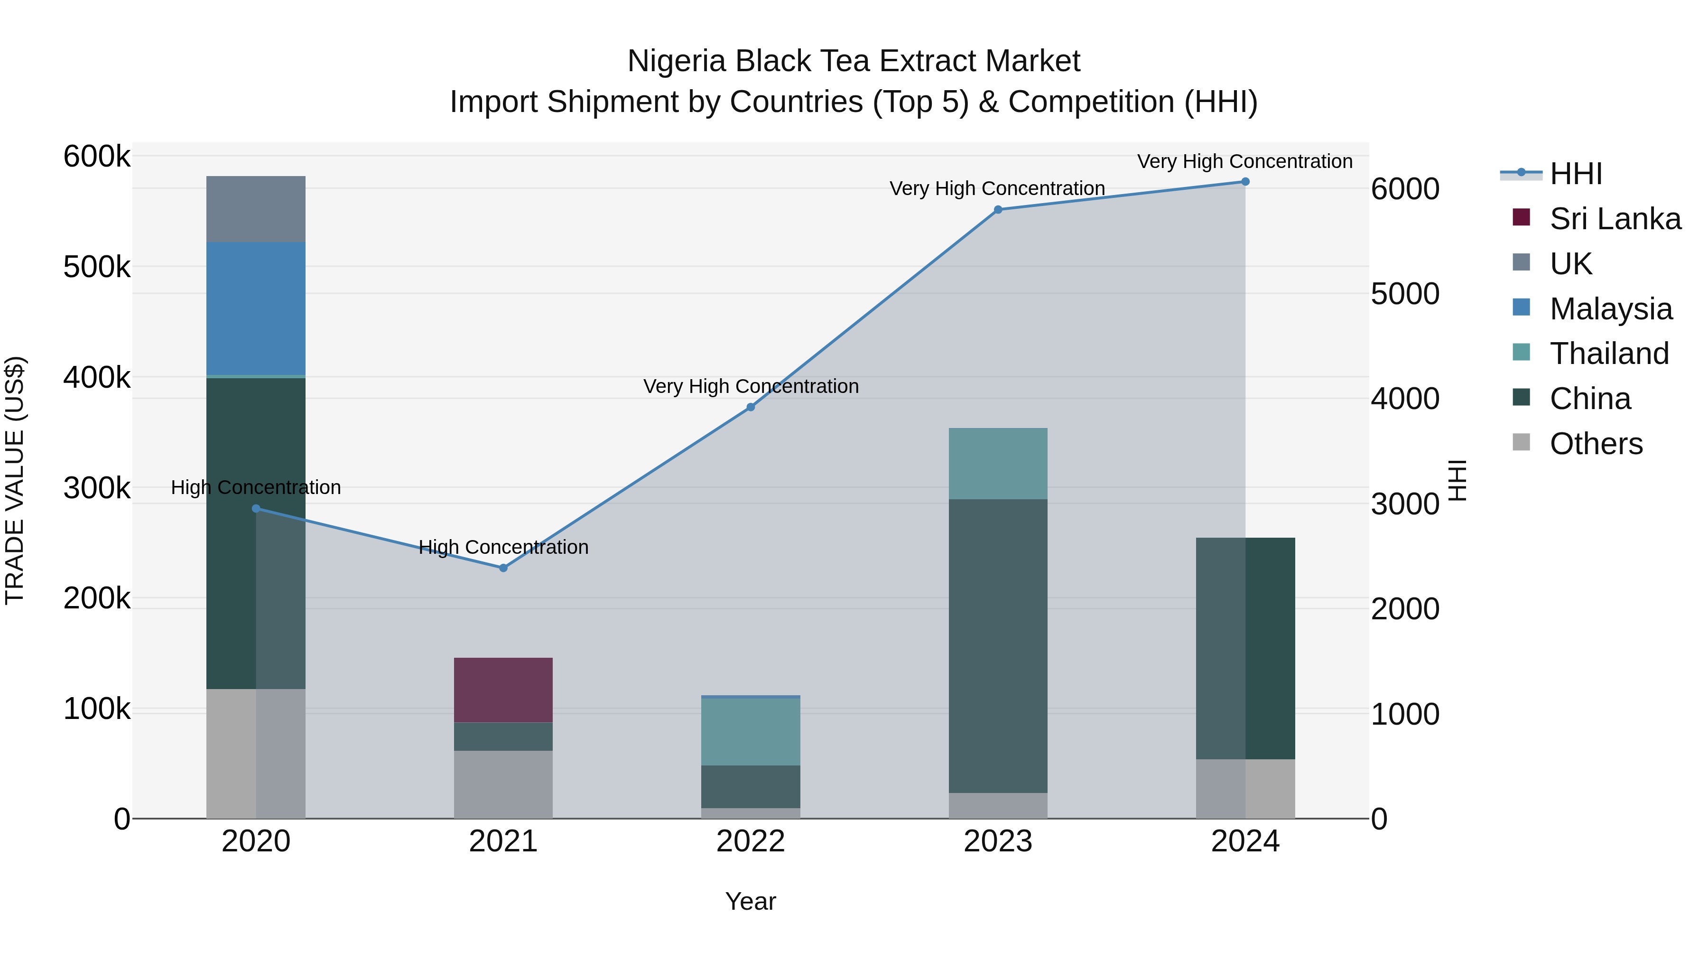Select the 2021 HHI data point
1708x961 pixels.
coord(503,568)
